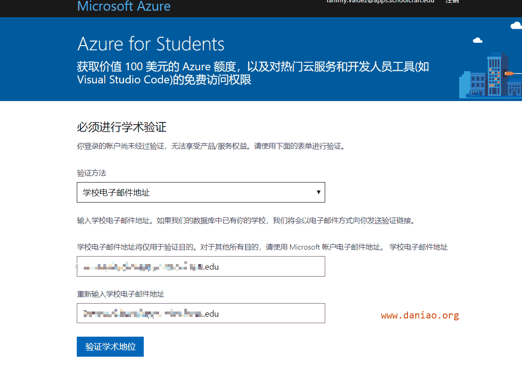Click the Azure for Students banner title
This screenshot has height=366, width=522.
(151, 44)
